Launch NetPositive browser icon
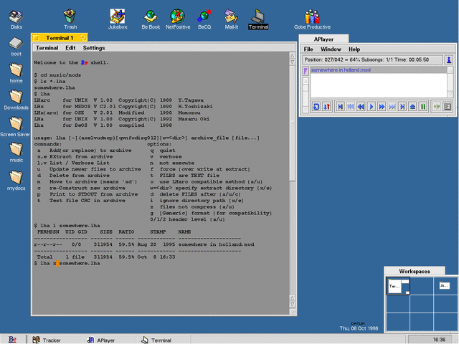 click(178, 19)
